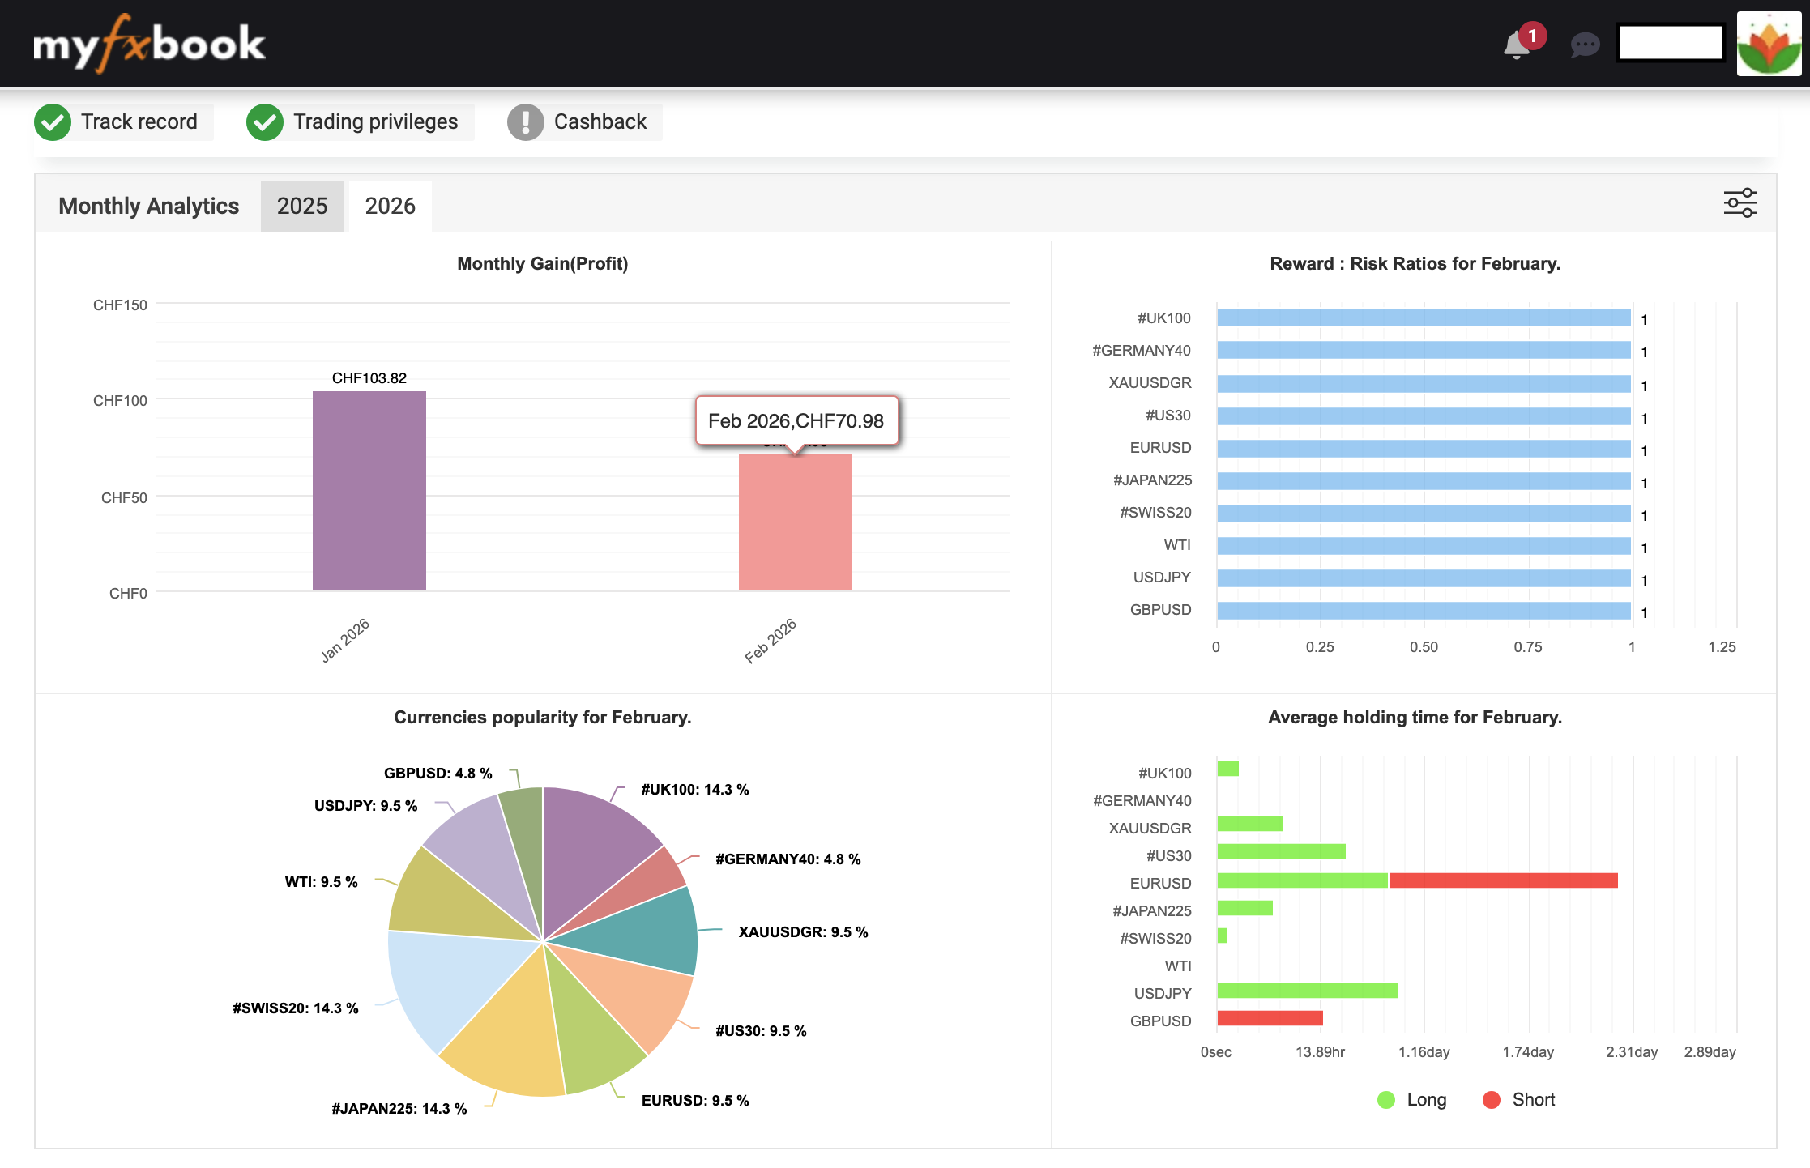Click the Trading privileges checkmark icon
The width and height of the screenshot is (1810, 1168).
click(265, 122)
